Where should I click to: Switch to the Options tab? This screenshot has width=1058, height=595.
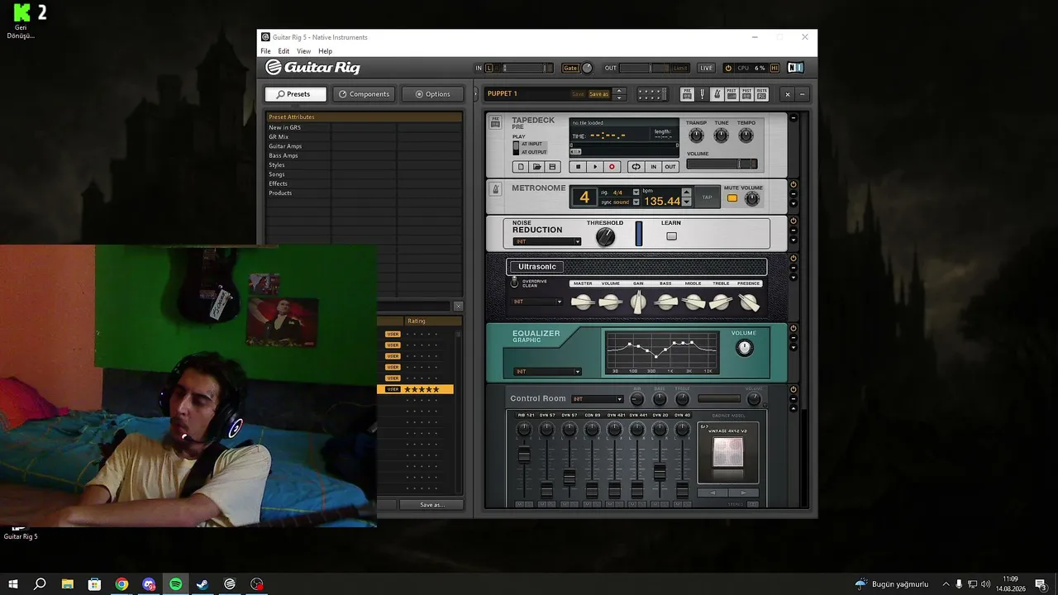[432, 94]
